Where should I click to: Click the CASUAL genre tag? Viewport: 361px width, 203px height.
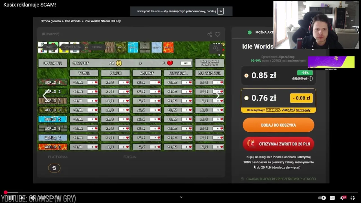(97, 47)
